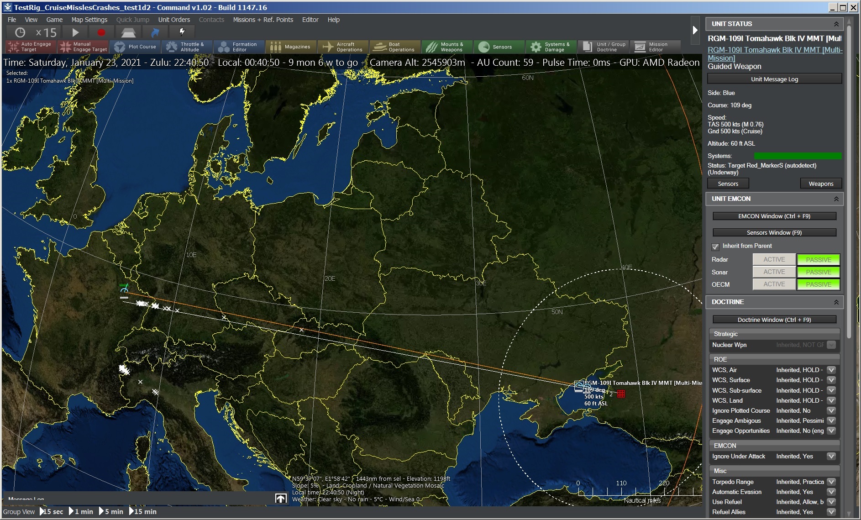Click the green Systems status bar

coord(798,156)
